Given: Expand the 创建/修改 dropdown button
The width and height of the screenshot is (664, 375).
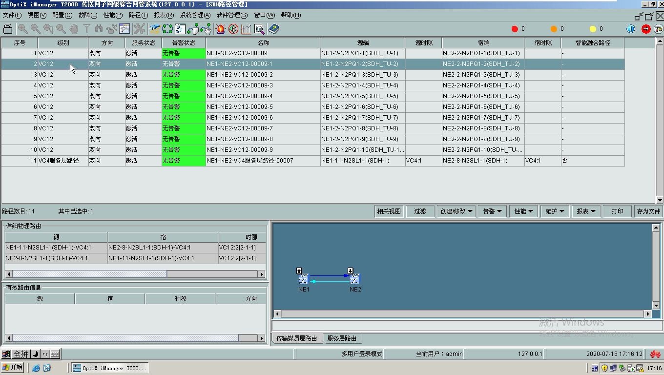Looking at the screenshot, I should point(456,211).
